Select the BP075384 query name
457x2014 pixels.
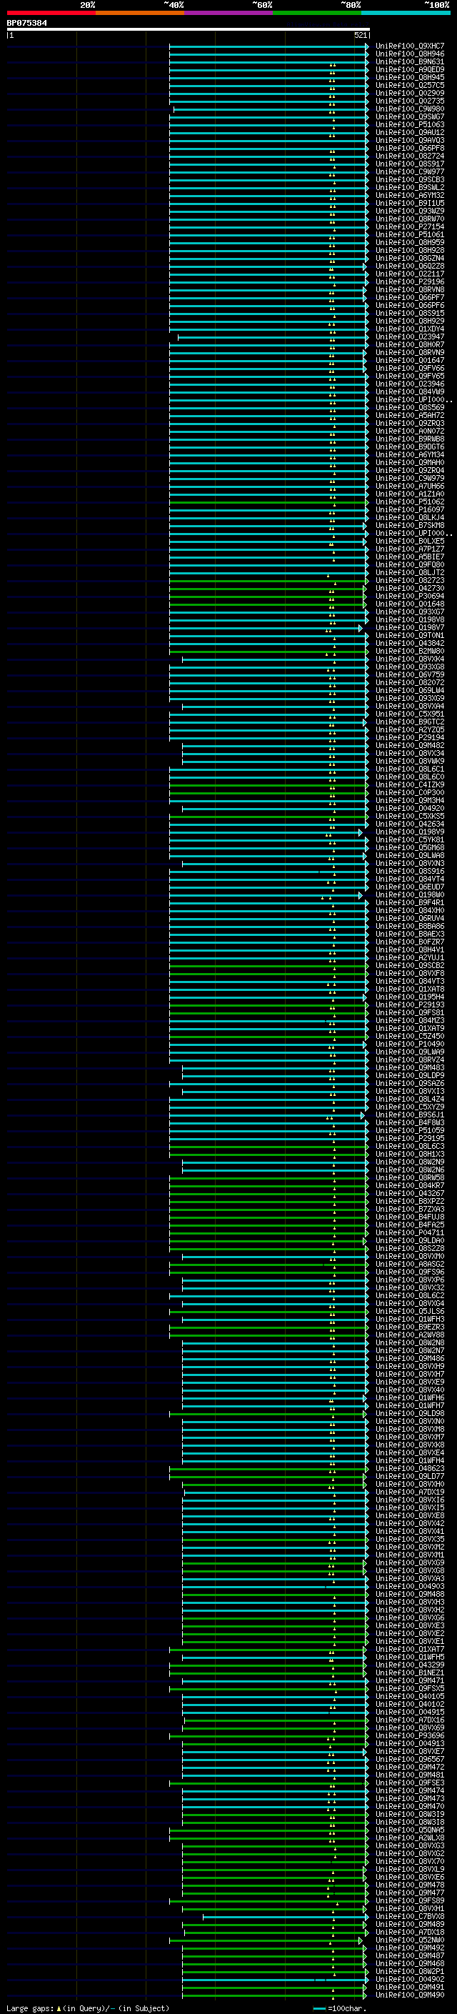(x=26, y=23)
